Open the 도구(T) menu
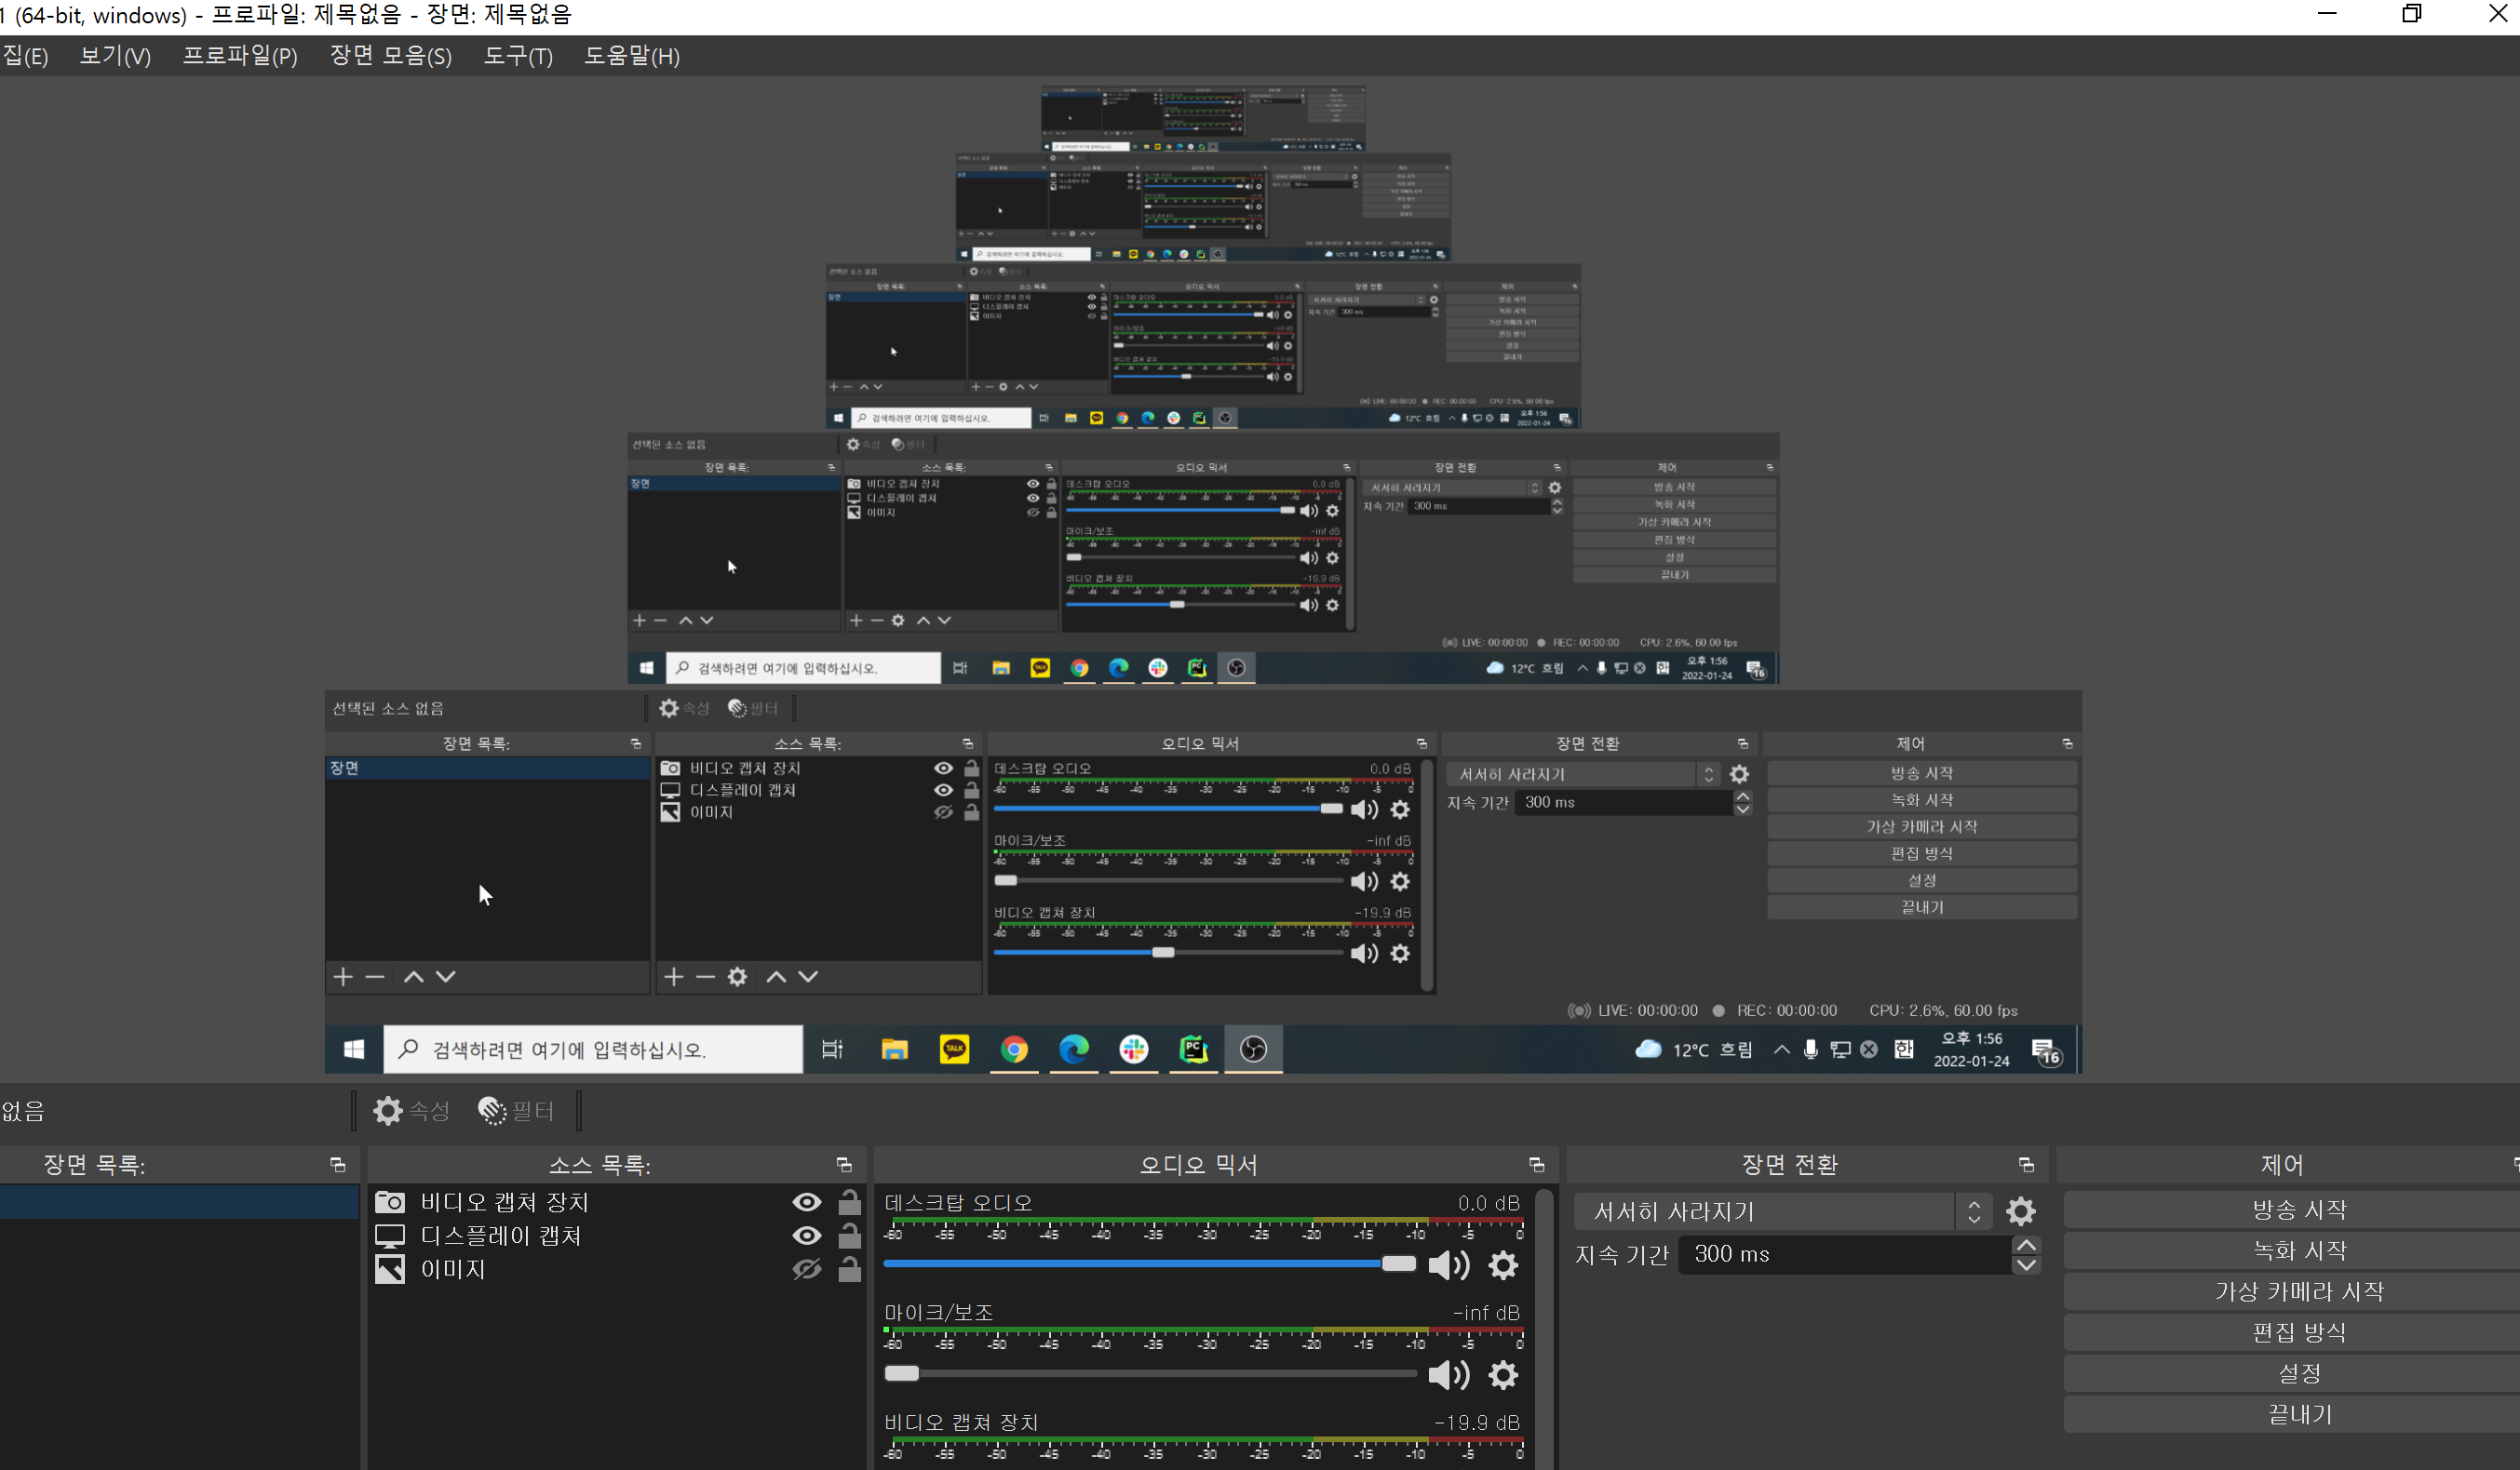 [518, 56]
